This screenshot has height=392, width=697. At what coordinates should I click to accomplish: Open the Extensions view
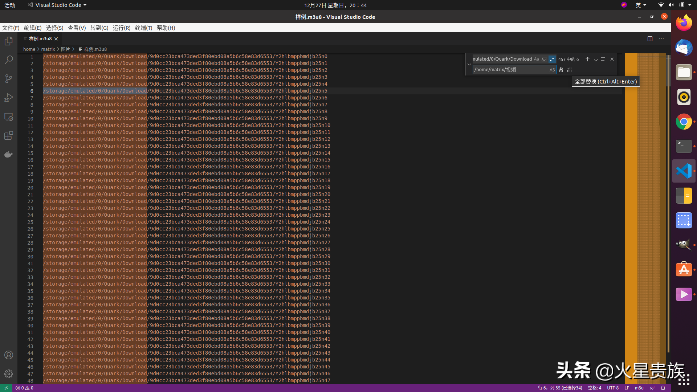click(x=9, y=136)
